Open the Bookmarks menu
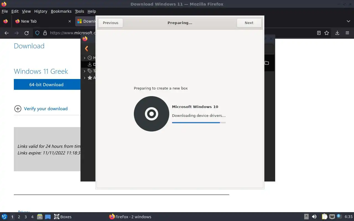Image resolution: width=354 pixels, height=221 pixels. [61, 11]
